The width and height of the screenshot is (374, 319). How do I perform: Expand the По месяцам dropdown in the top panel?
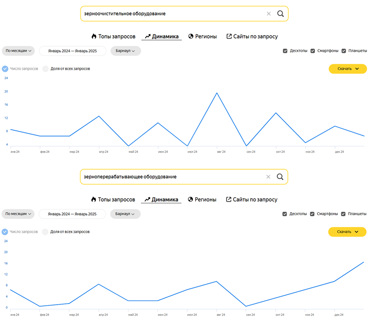click(18, 51)
